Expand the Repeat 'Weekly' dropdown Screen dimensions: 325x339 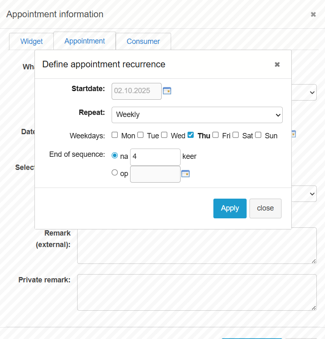click(x=197, y=115)
